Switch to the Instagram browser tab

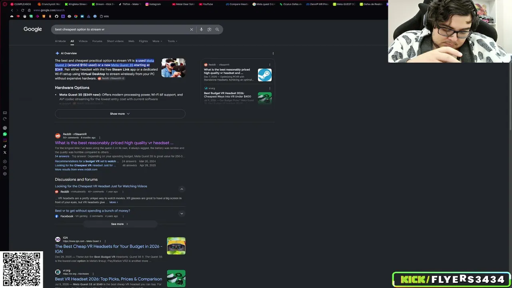(156, 4)
